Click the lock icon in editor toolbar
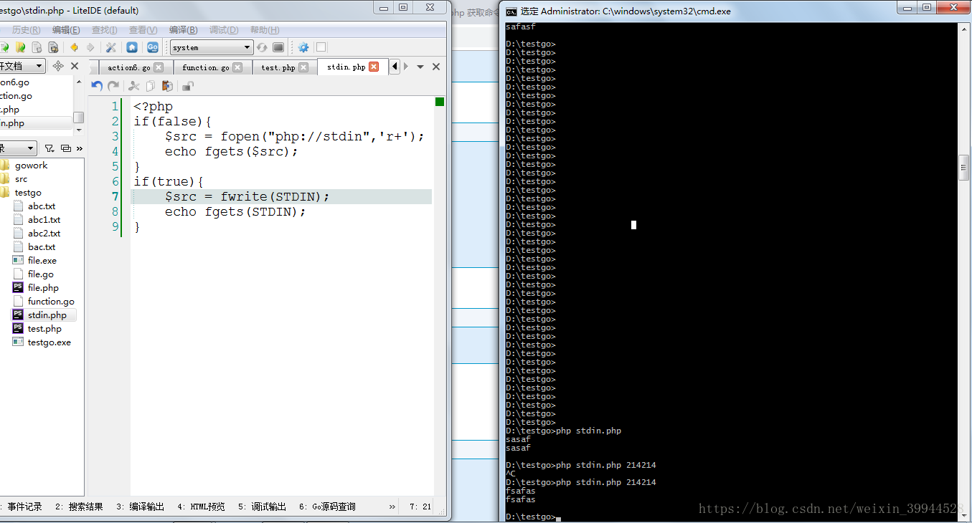This screenshot has width=972, height=523. click(x=188, y=86)
